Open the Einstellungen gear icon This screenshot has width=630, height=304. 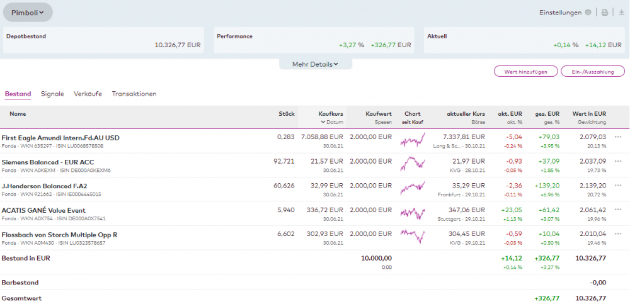(588, 12)
